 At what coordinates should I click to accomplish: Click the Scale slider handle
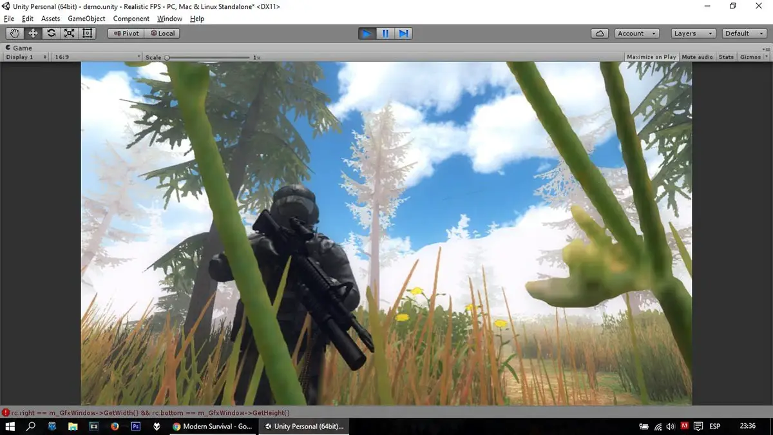pyautogui.click(x=167, y=57)
